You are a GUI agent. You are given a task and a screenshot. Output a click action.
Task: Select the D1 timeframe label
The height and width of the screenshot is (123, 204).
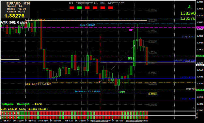tap(71, 3)
